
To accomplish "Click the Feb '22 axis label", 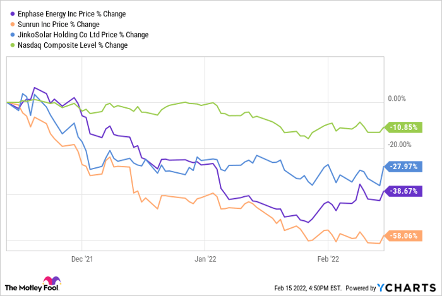I will (328, 259).
